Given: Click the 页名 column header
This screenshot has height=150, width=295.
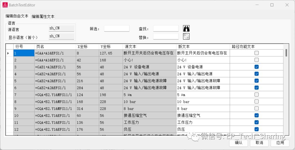Looking at the screenshot, I should [x=55, y=47].
